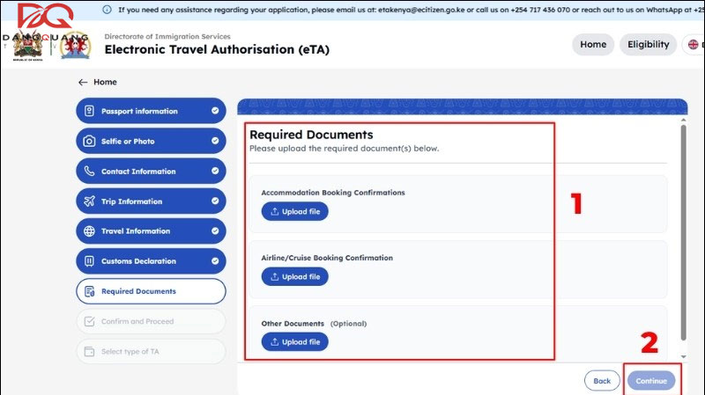705x395 pixels.
Task: Click the camera icon in Selfie or Photo
Action: (89, 142)
